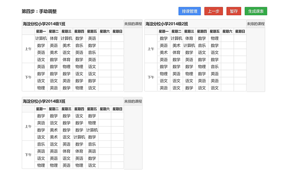Select 2班 Thursday 音乐 lesson cell
The height and width of the screenshot is (171, 286).
202,45
